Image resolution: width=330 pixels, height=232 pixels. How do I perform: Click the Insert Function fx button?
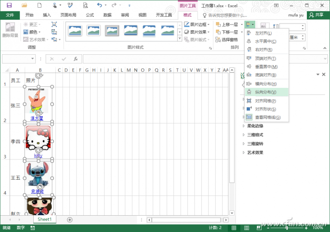[x=76, y=59]
